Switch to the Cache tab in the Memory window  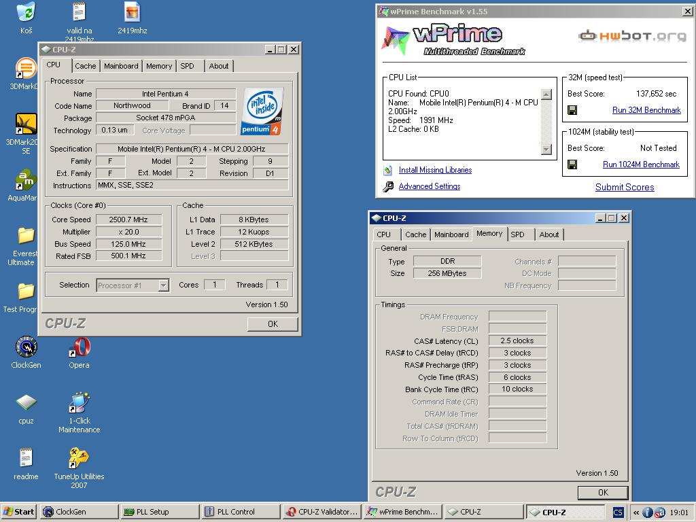[415, 234]
